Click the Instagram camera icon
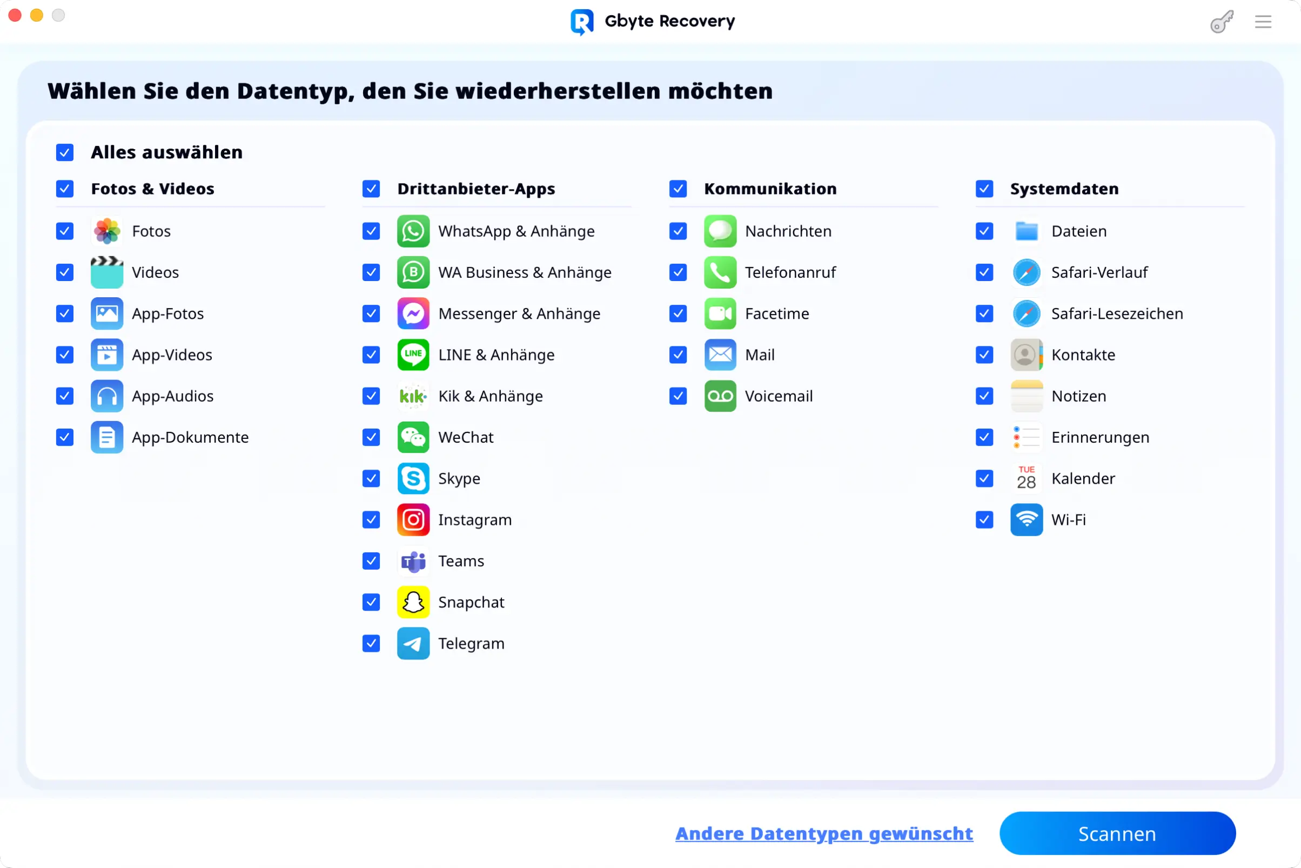 (x=413, y=519)
